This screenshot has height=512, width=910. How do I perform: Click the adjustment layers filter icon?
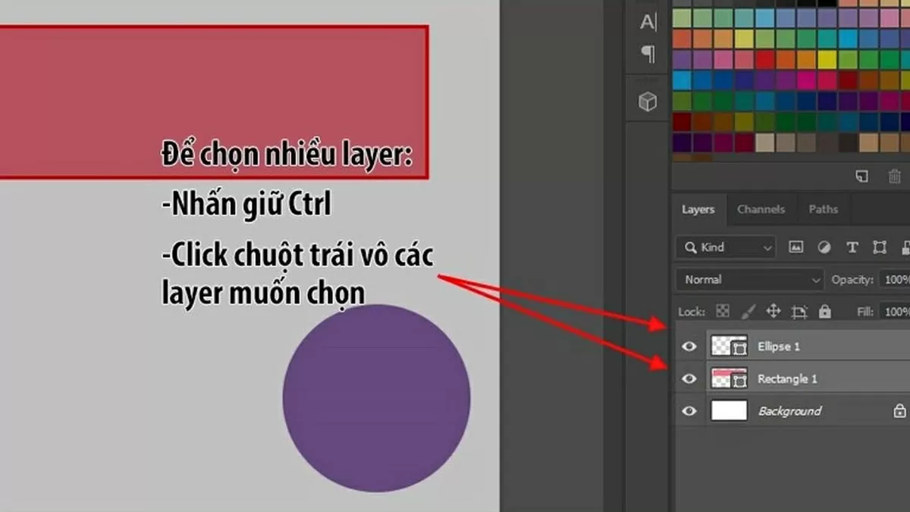pyautogui.click(x=825, y=247)
